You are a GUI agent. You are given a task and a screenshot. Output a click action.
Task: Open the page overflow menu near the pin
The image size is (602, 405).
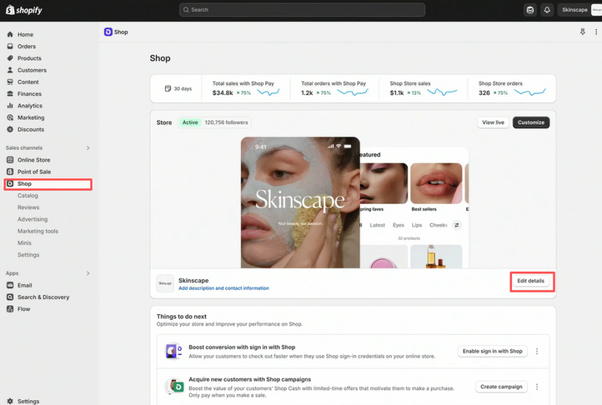(x=596, y=31)
